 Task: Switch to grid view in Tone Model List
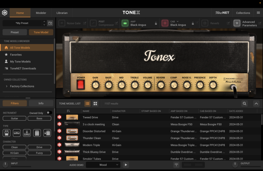95,103
